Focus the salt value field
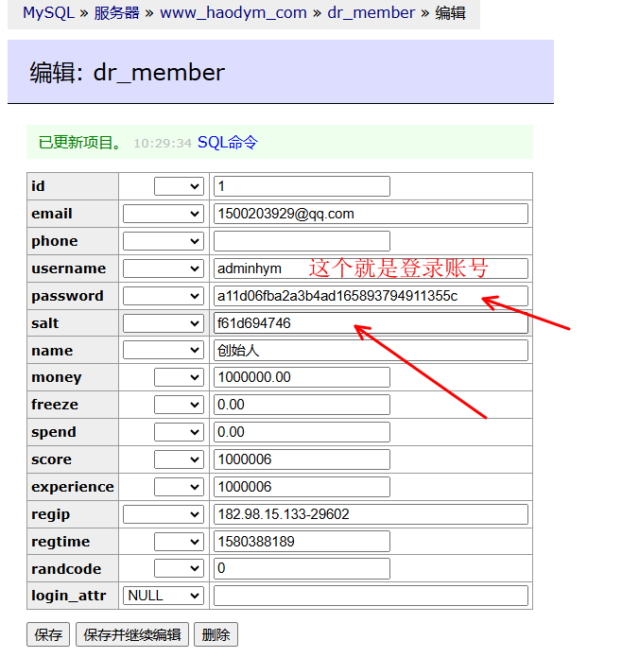This screenshot has height=658, width=639. point(371,323)
